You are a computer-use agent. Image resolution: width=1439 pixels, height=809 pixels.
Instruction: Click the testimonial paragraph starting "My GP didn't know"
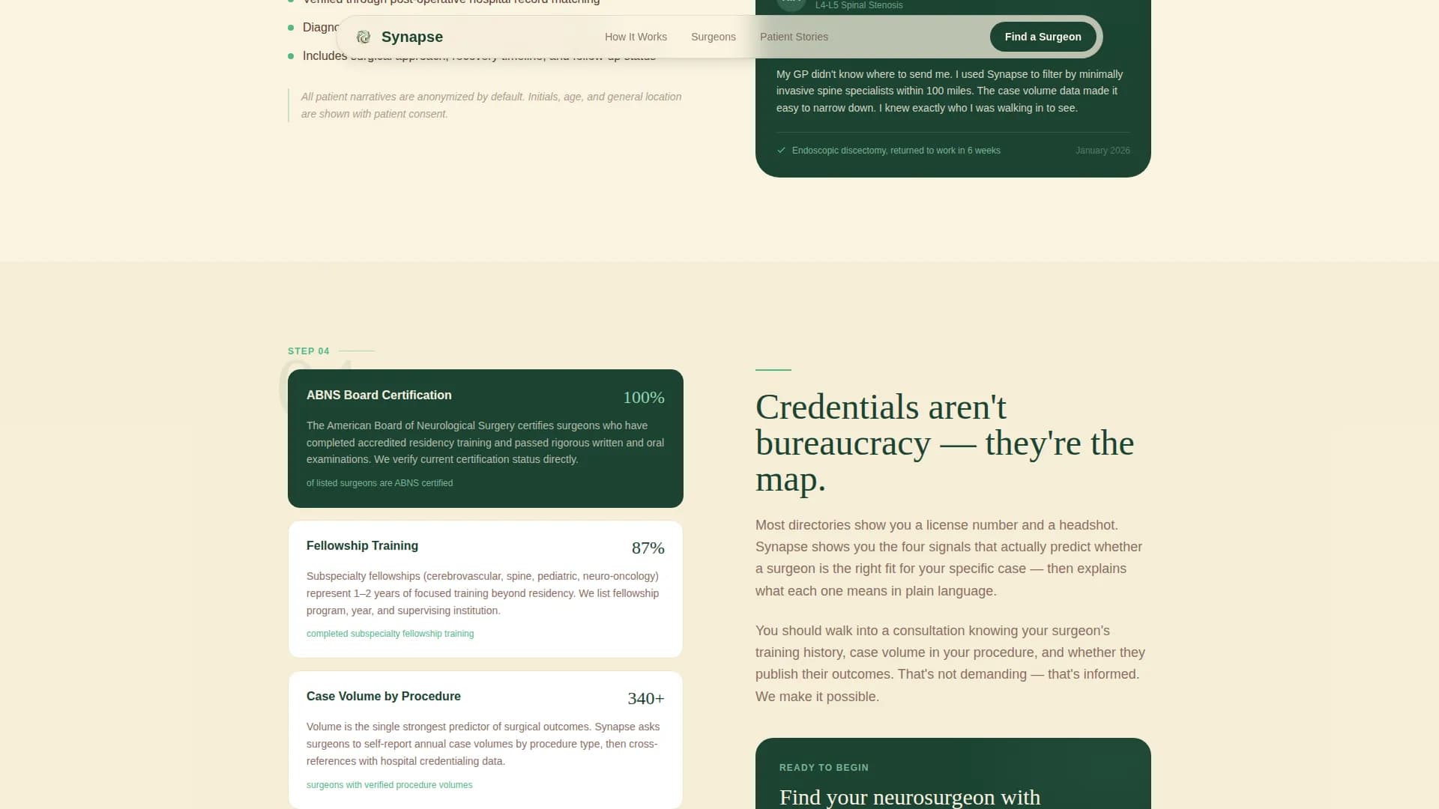(x=950, y=91)
